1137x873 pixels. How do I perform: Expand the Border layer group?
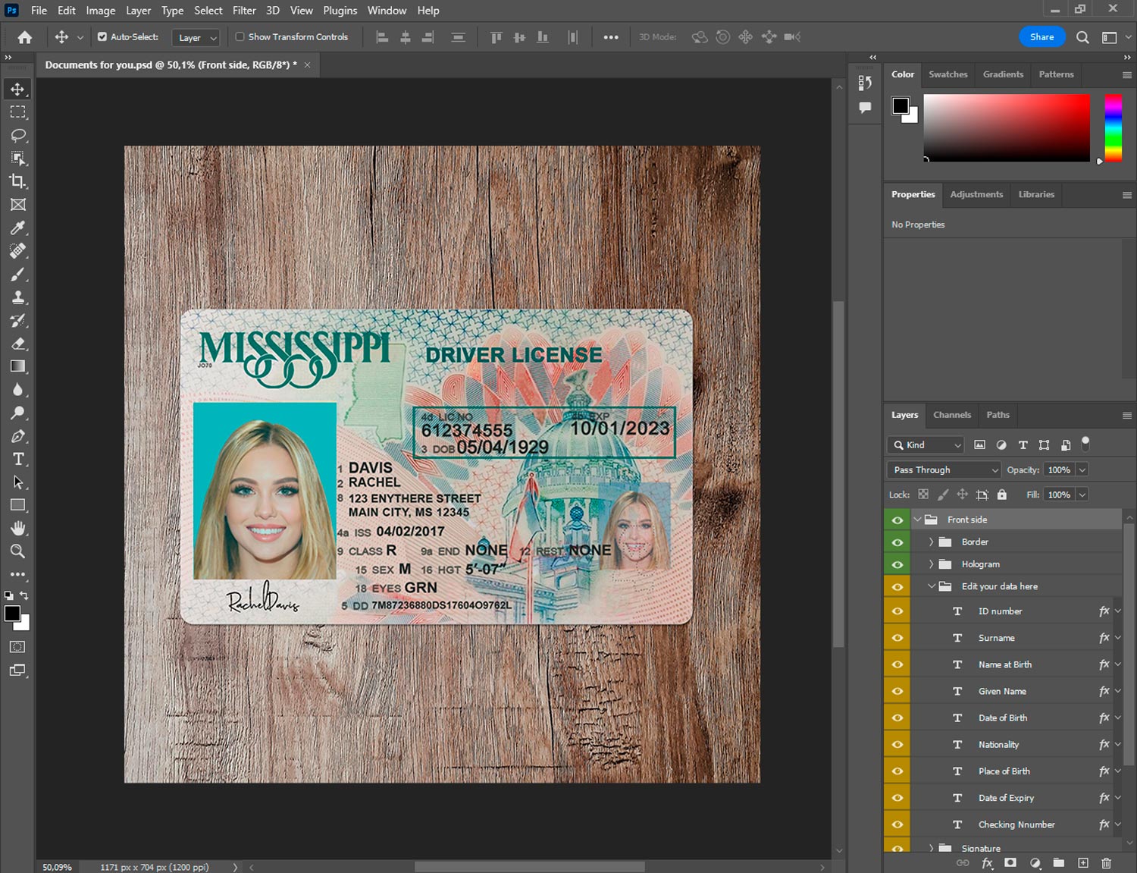[931, 542]
